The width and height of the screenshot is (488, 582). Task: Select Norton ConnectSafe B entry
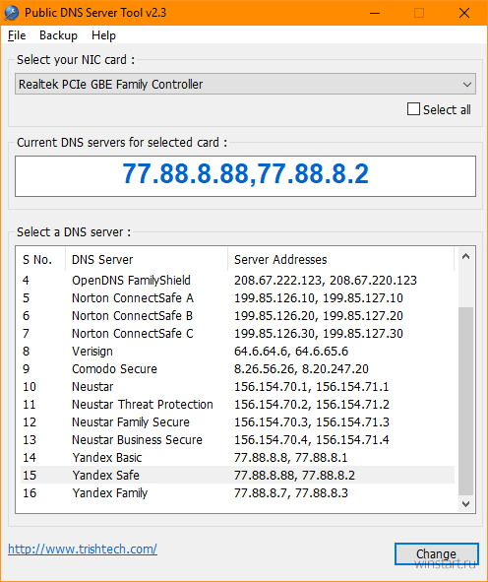click(x=237, y=315)
